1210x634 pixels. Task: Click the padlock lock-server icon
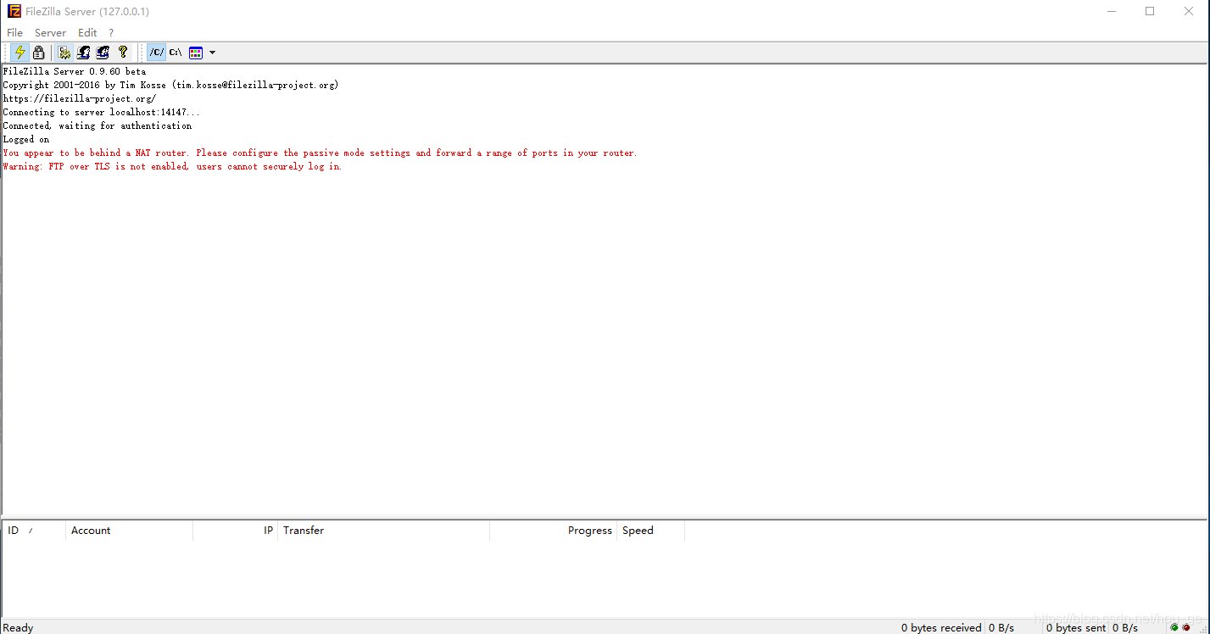pos(39,53)
